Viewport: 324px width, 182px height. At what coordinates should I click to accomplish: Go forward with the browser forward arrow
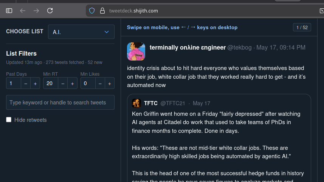(x=36, y=11)
